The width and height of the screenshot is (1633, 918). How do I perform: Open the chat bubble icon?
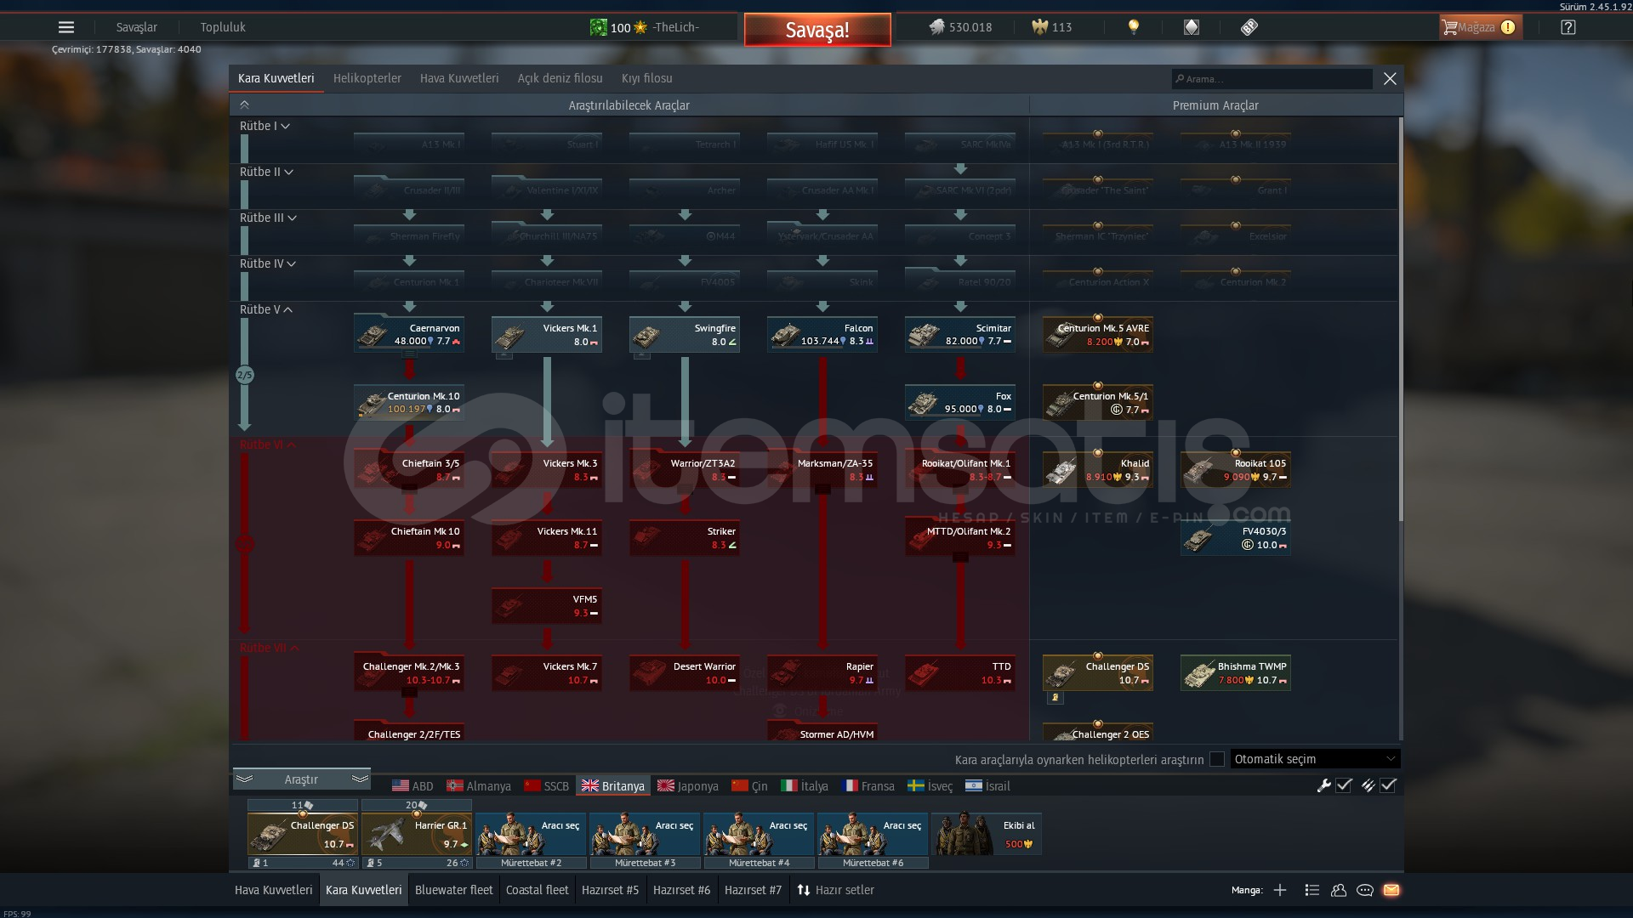tap(1365, 890)
